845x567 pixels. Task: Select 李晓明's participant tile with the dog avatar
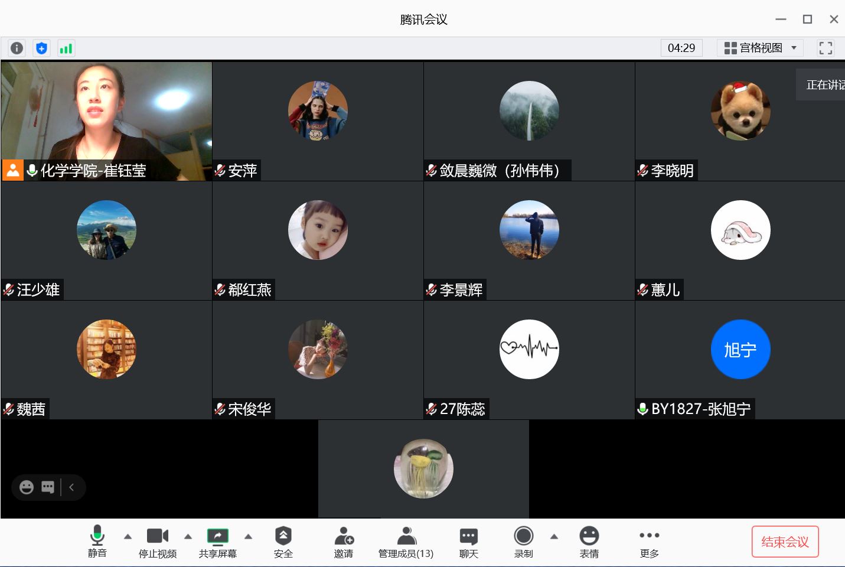pyautogui.click(x=740, y=121)
